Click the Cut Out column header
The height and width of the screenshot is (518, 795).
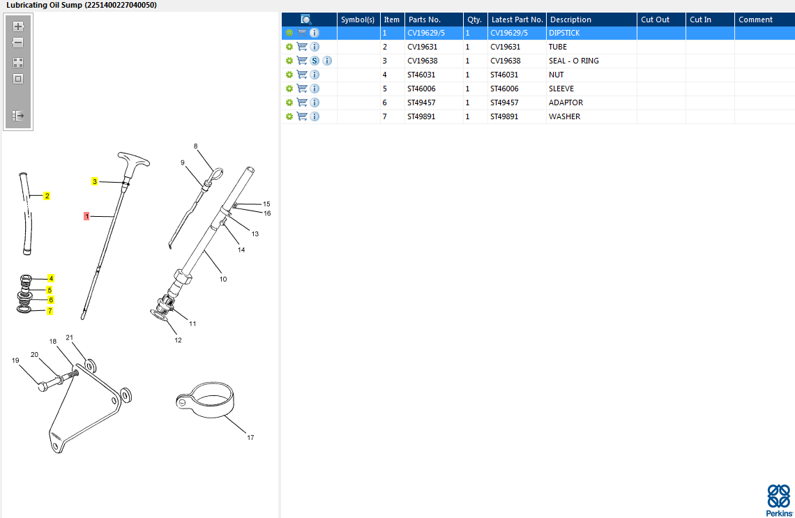pyautogui.click(x=661, y=20)
